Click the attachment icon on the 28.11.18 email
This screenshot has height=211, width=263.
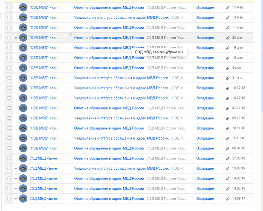pyautogui.click(x=227, y=128)
